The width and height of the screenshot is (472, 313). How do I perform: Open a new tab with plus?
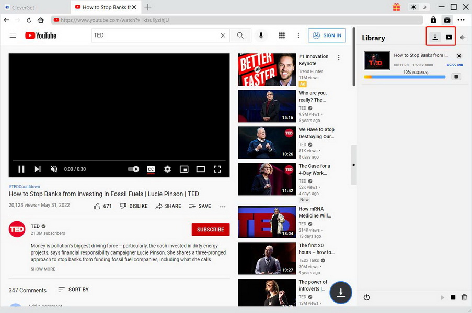148,7
